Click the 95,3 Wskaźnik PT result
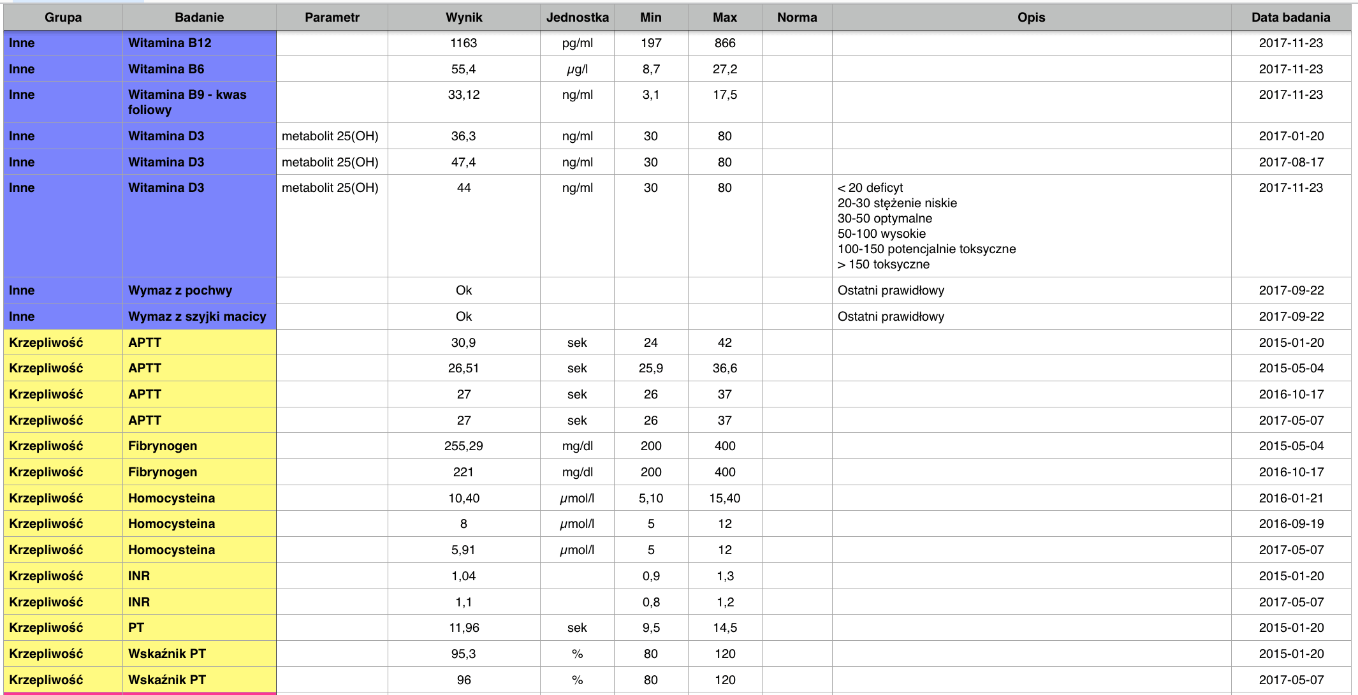Viewport: 1358px width, 695px height. click(x=464, y=654)
